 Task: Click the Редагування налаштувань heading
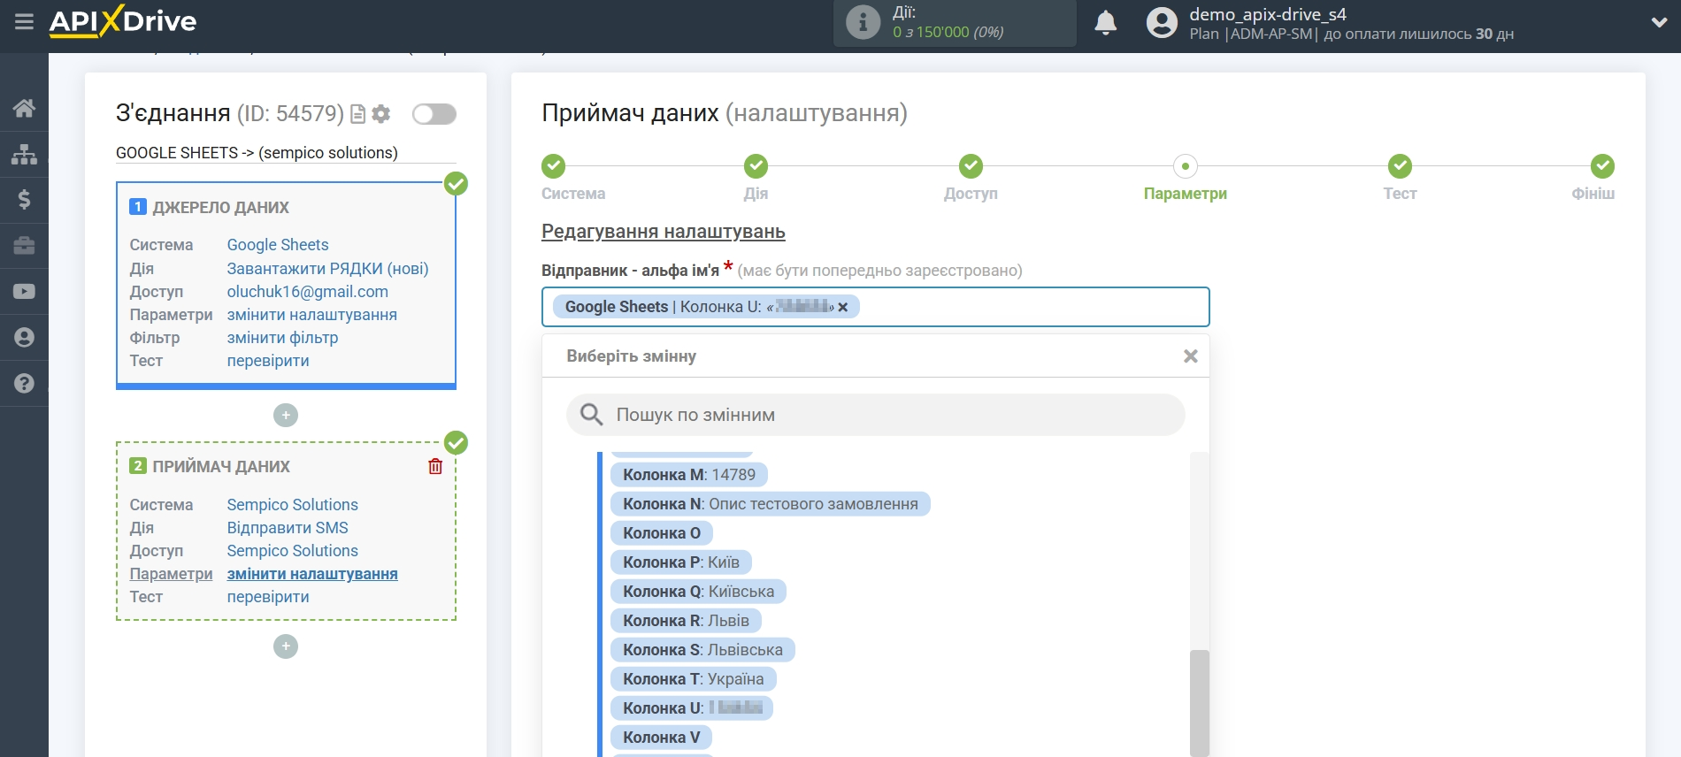click(664, 232)
